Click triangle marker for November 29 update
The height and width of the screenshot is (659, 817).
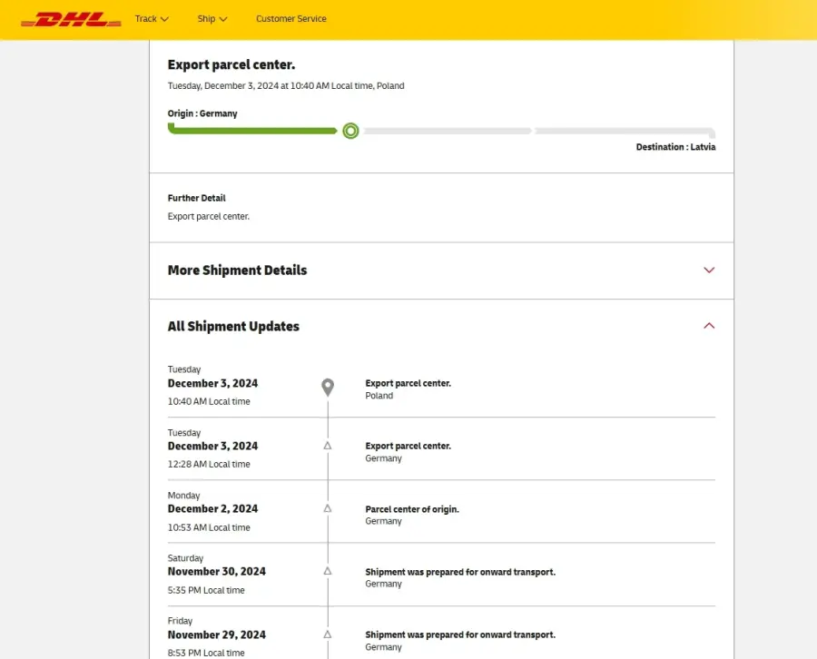click(327, 634)
